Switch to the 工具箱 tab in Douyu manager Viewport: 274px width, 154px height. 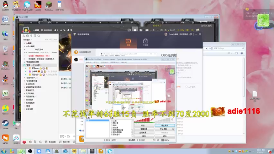(145, 42)
